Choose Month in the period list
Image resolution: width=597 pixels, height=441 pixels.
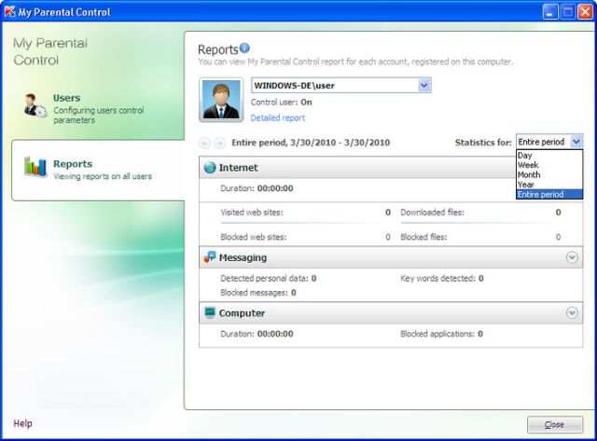[x=529, y=175]
